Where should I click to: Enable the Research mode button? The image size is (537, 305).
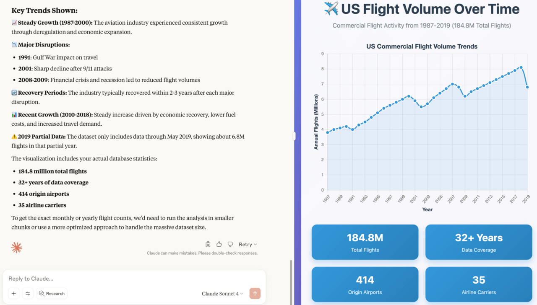tap(52, 293)
